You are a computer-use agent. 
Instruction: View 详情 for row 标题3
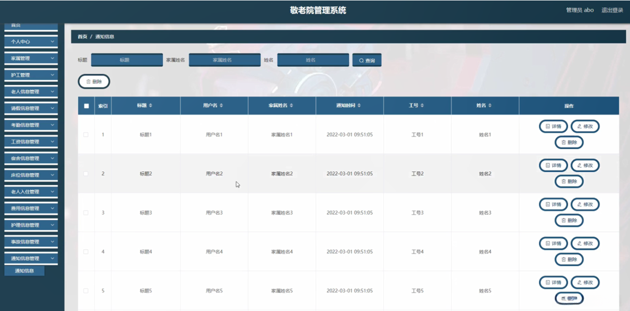point(553,204)
